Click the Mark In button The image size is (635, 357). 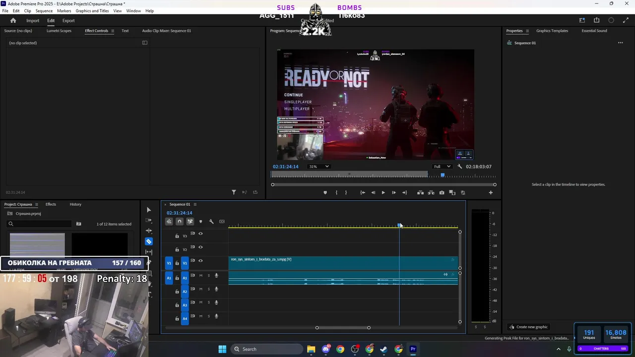point(336,192)
